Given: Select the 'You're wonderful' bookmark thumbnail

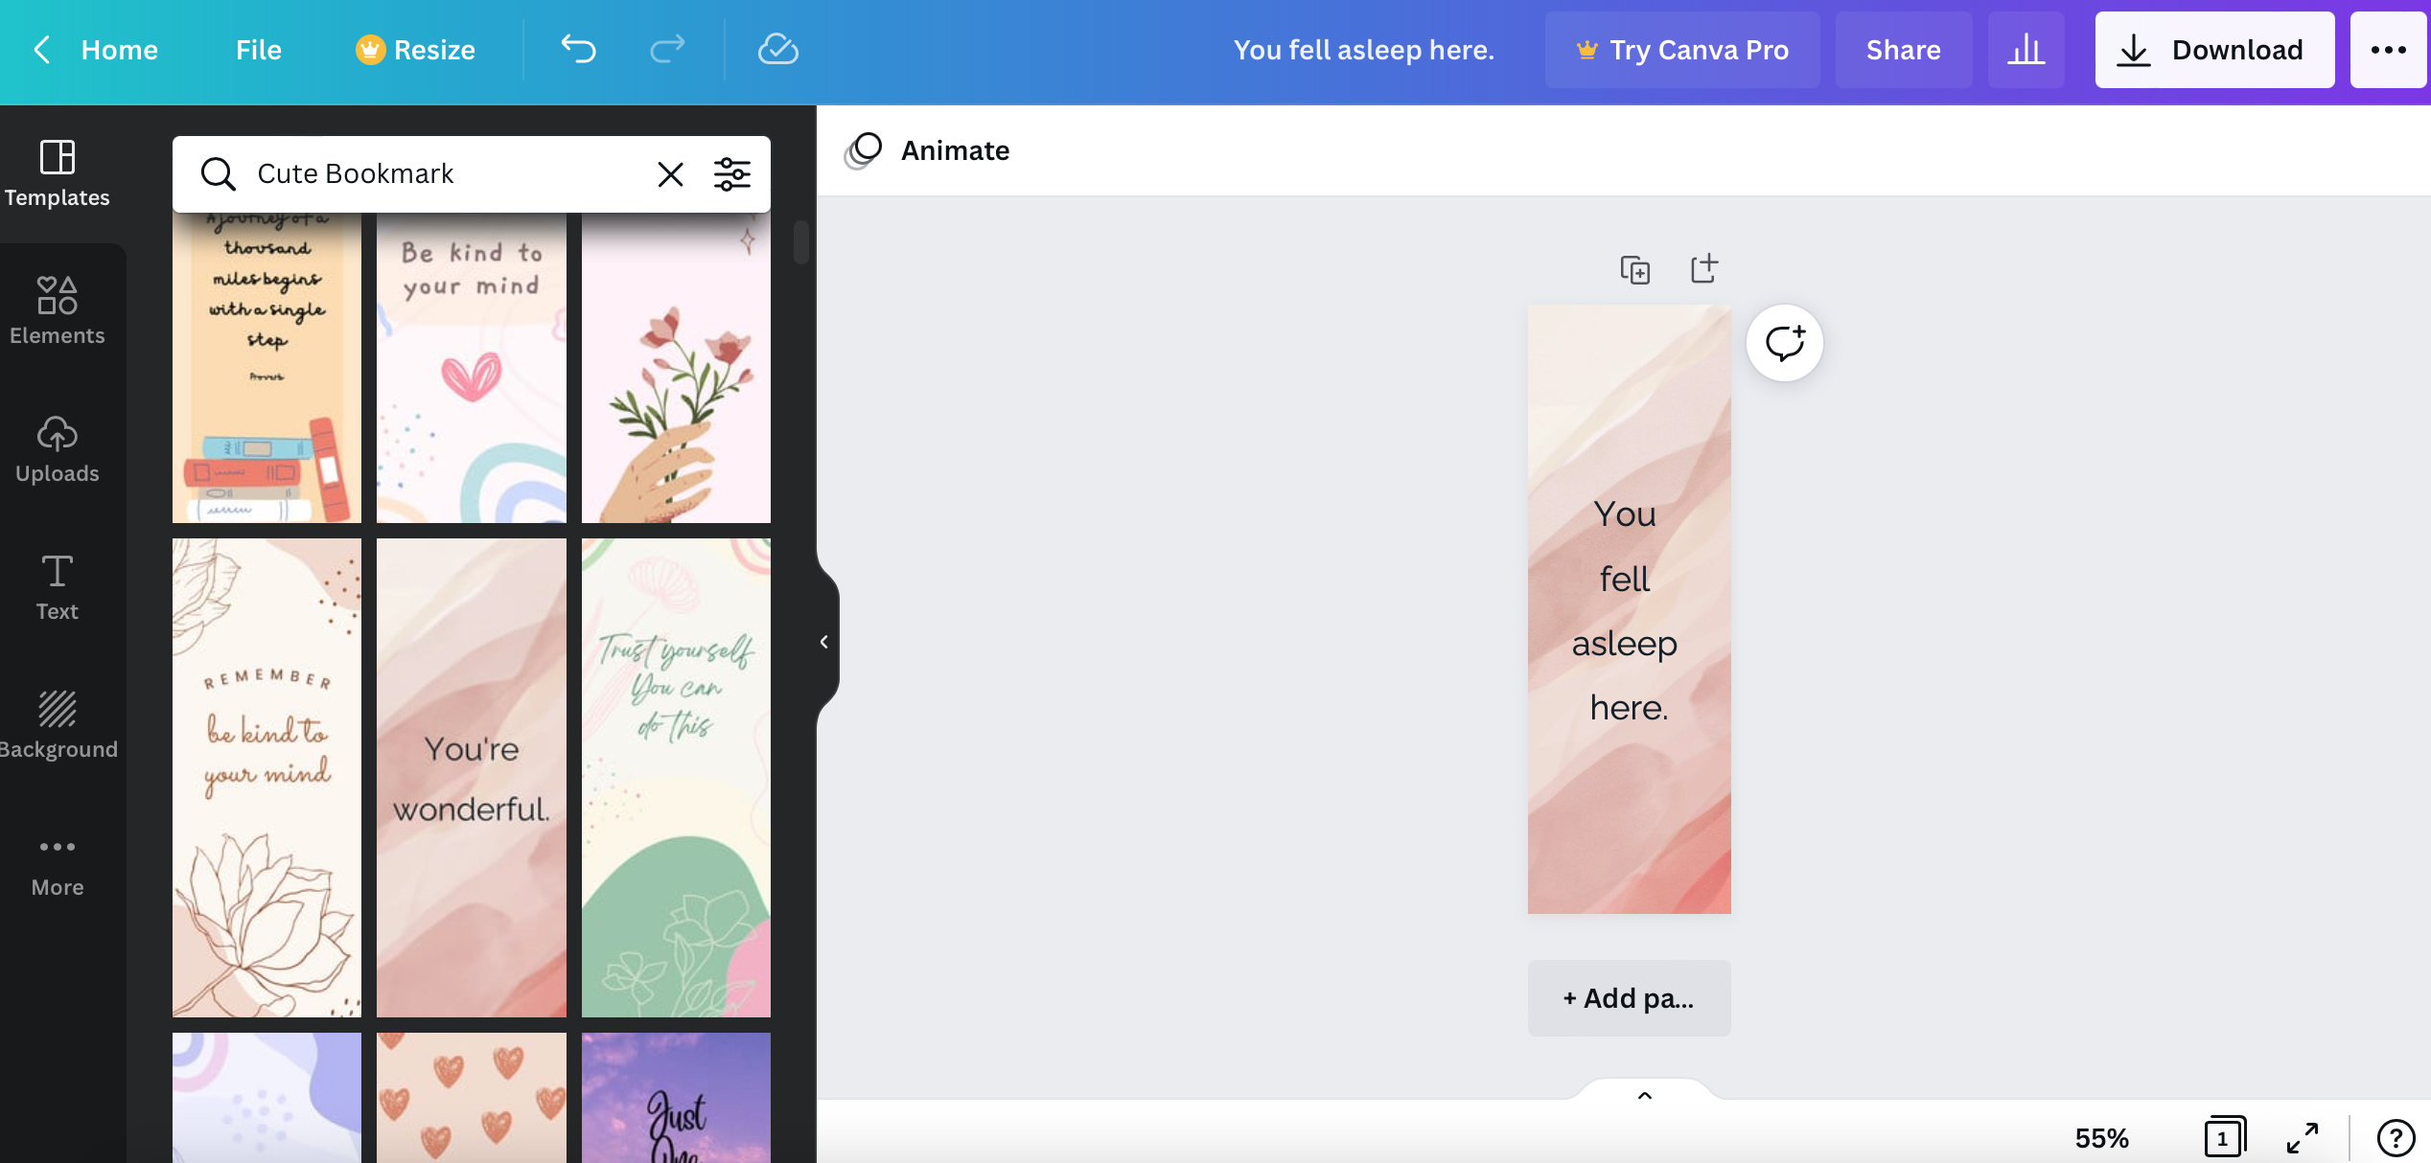Looking at the screenshot, I should click(x=472, y=779).
